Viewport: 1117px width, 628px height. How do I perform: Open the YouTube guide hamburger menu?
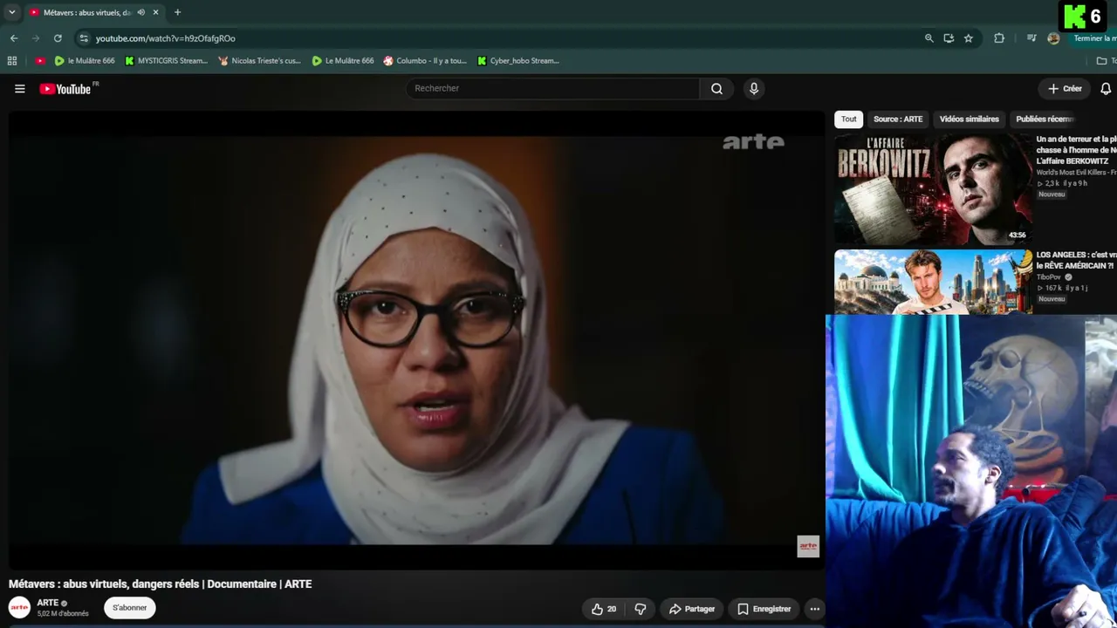point(19,89)
